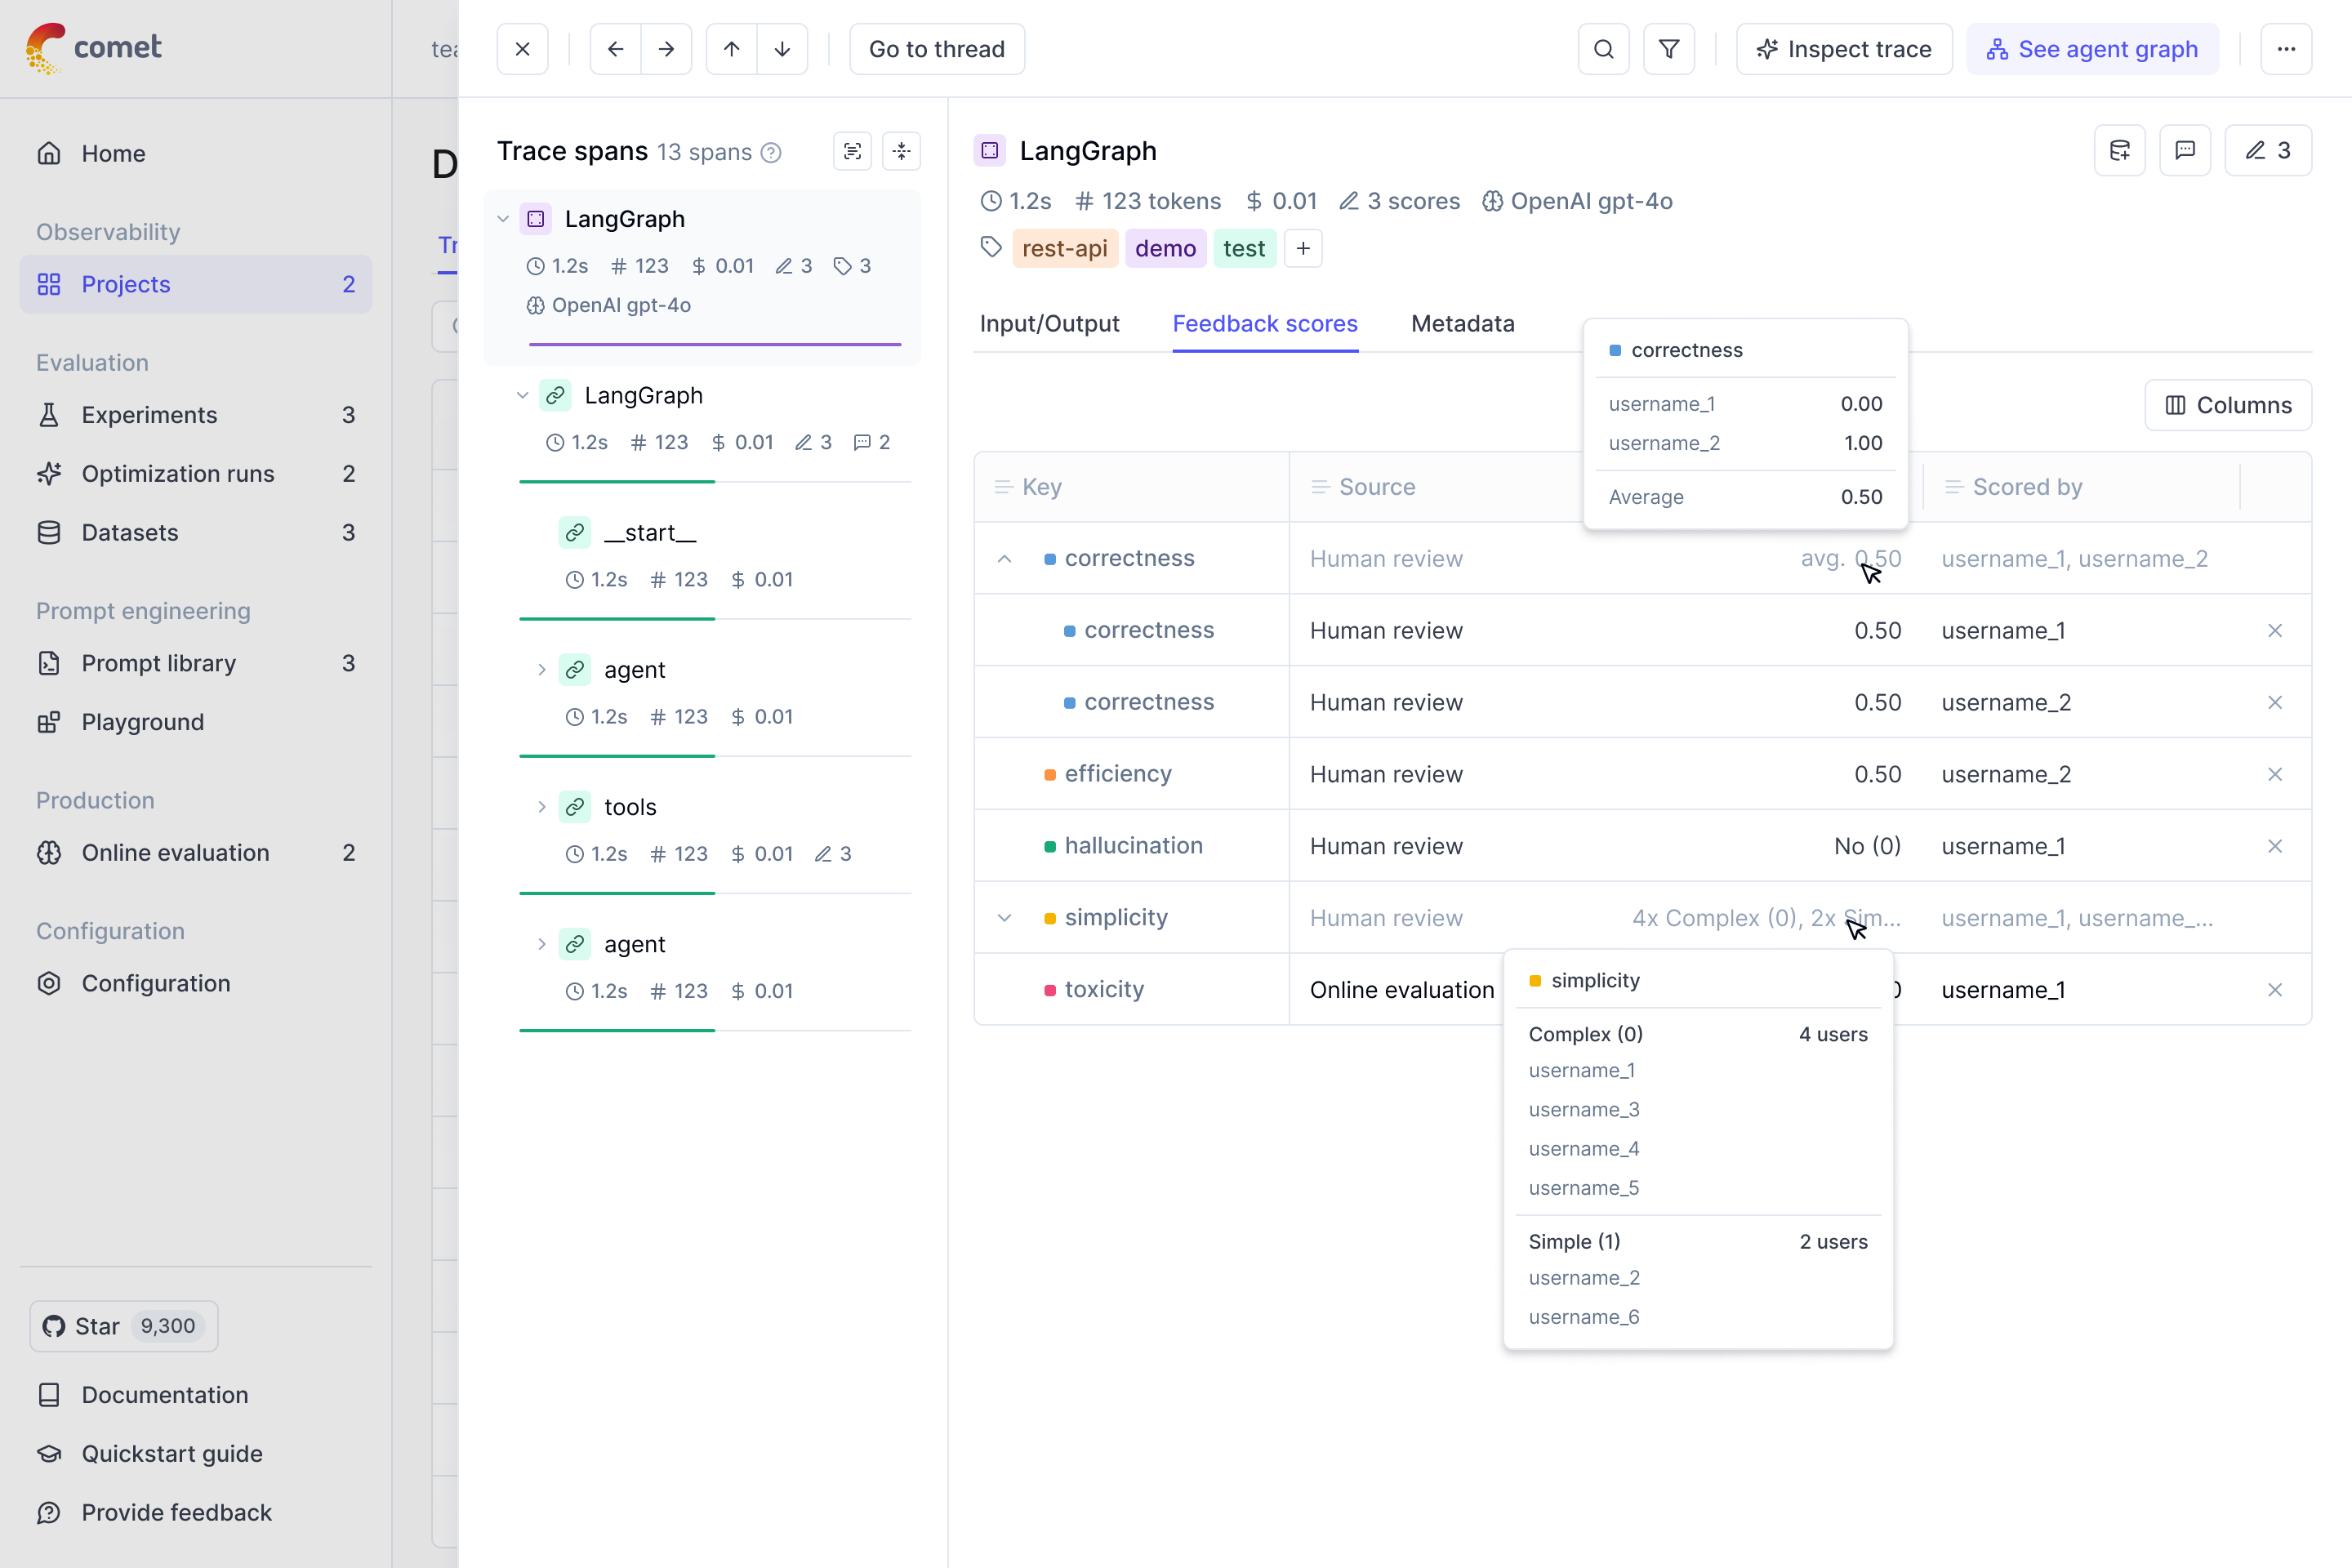
Task: Switch to the Metadata tab
Action: coord(1462,324)
